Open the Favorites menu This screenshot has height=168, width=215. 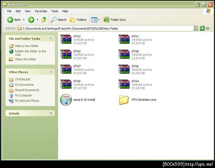tap(41, 11)
